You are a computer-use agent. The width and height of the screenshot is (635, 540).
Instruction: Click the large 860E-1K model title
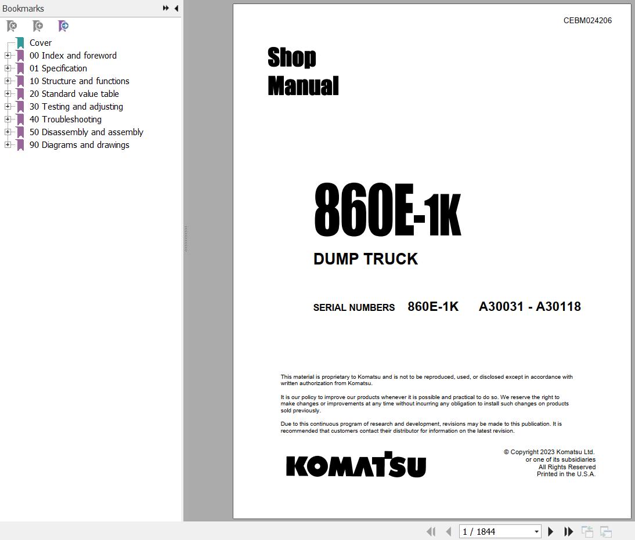(x=388, y=209)
